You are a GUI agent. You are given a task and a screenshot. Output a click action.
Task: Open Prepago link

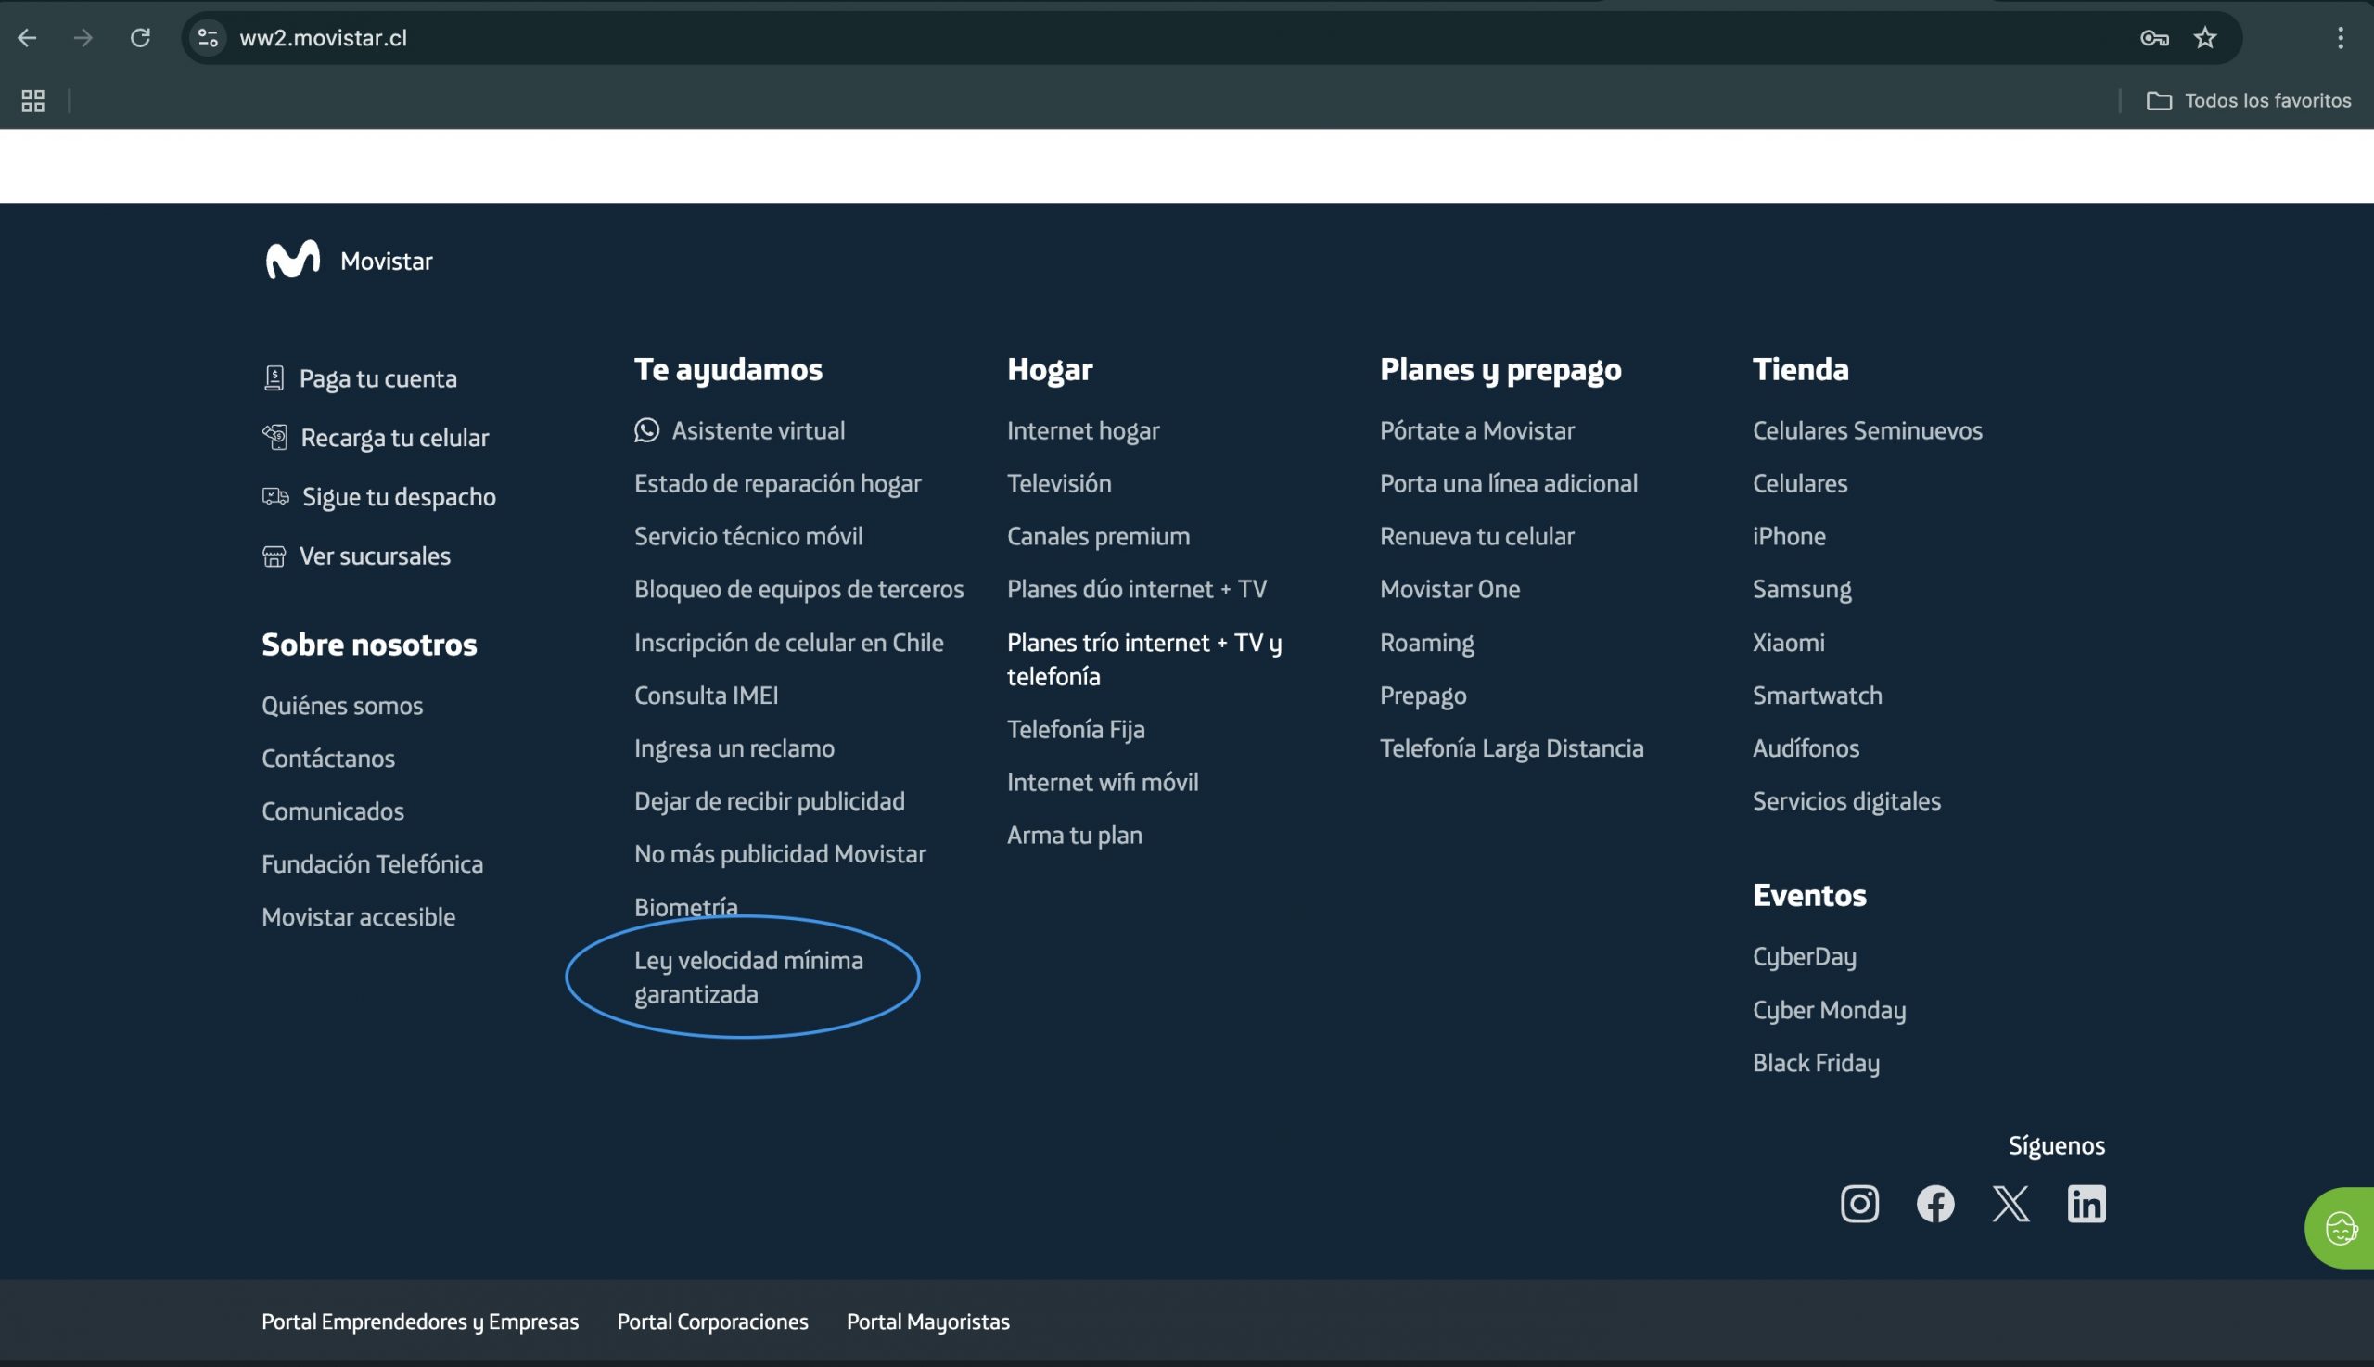point(1423,695)
